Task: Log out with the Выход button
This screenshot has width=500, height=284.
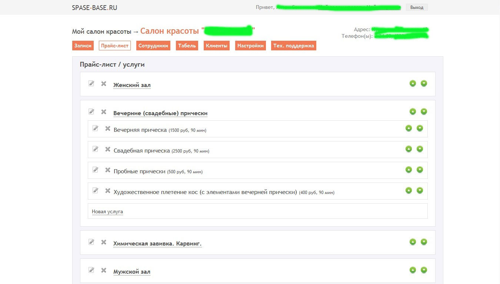Action: pyautogui.click(x=417, y=7)
